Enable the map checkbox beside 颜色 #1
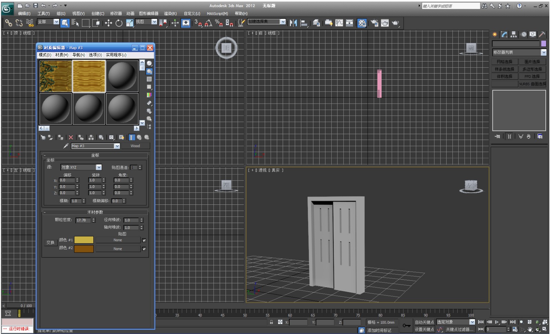The height and width of the screenshot is (334, 551). pos(144,241)
